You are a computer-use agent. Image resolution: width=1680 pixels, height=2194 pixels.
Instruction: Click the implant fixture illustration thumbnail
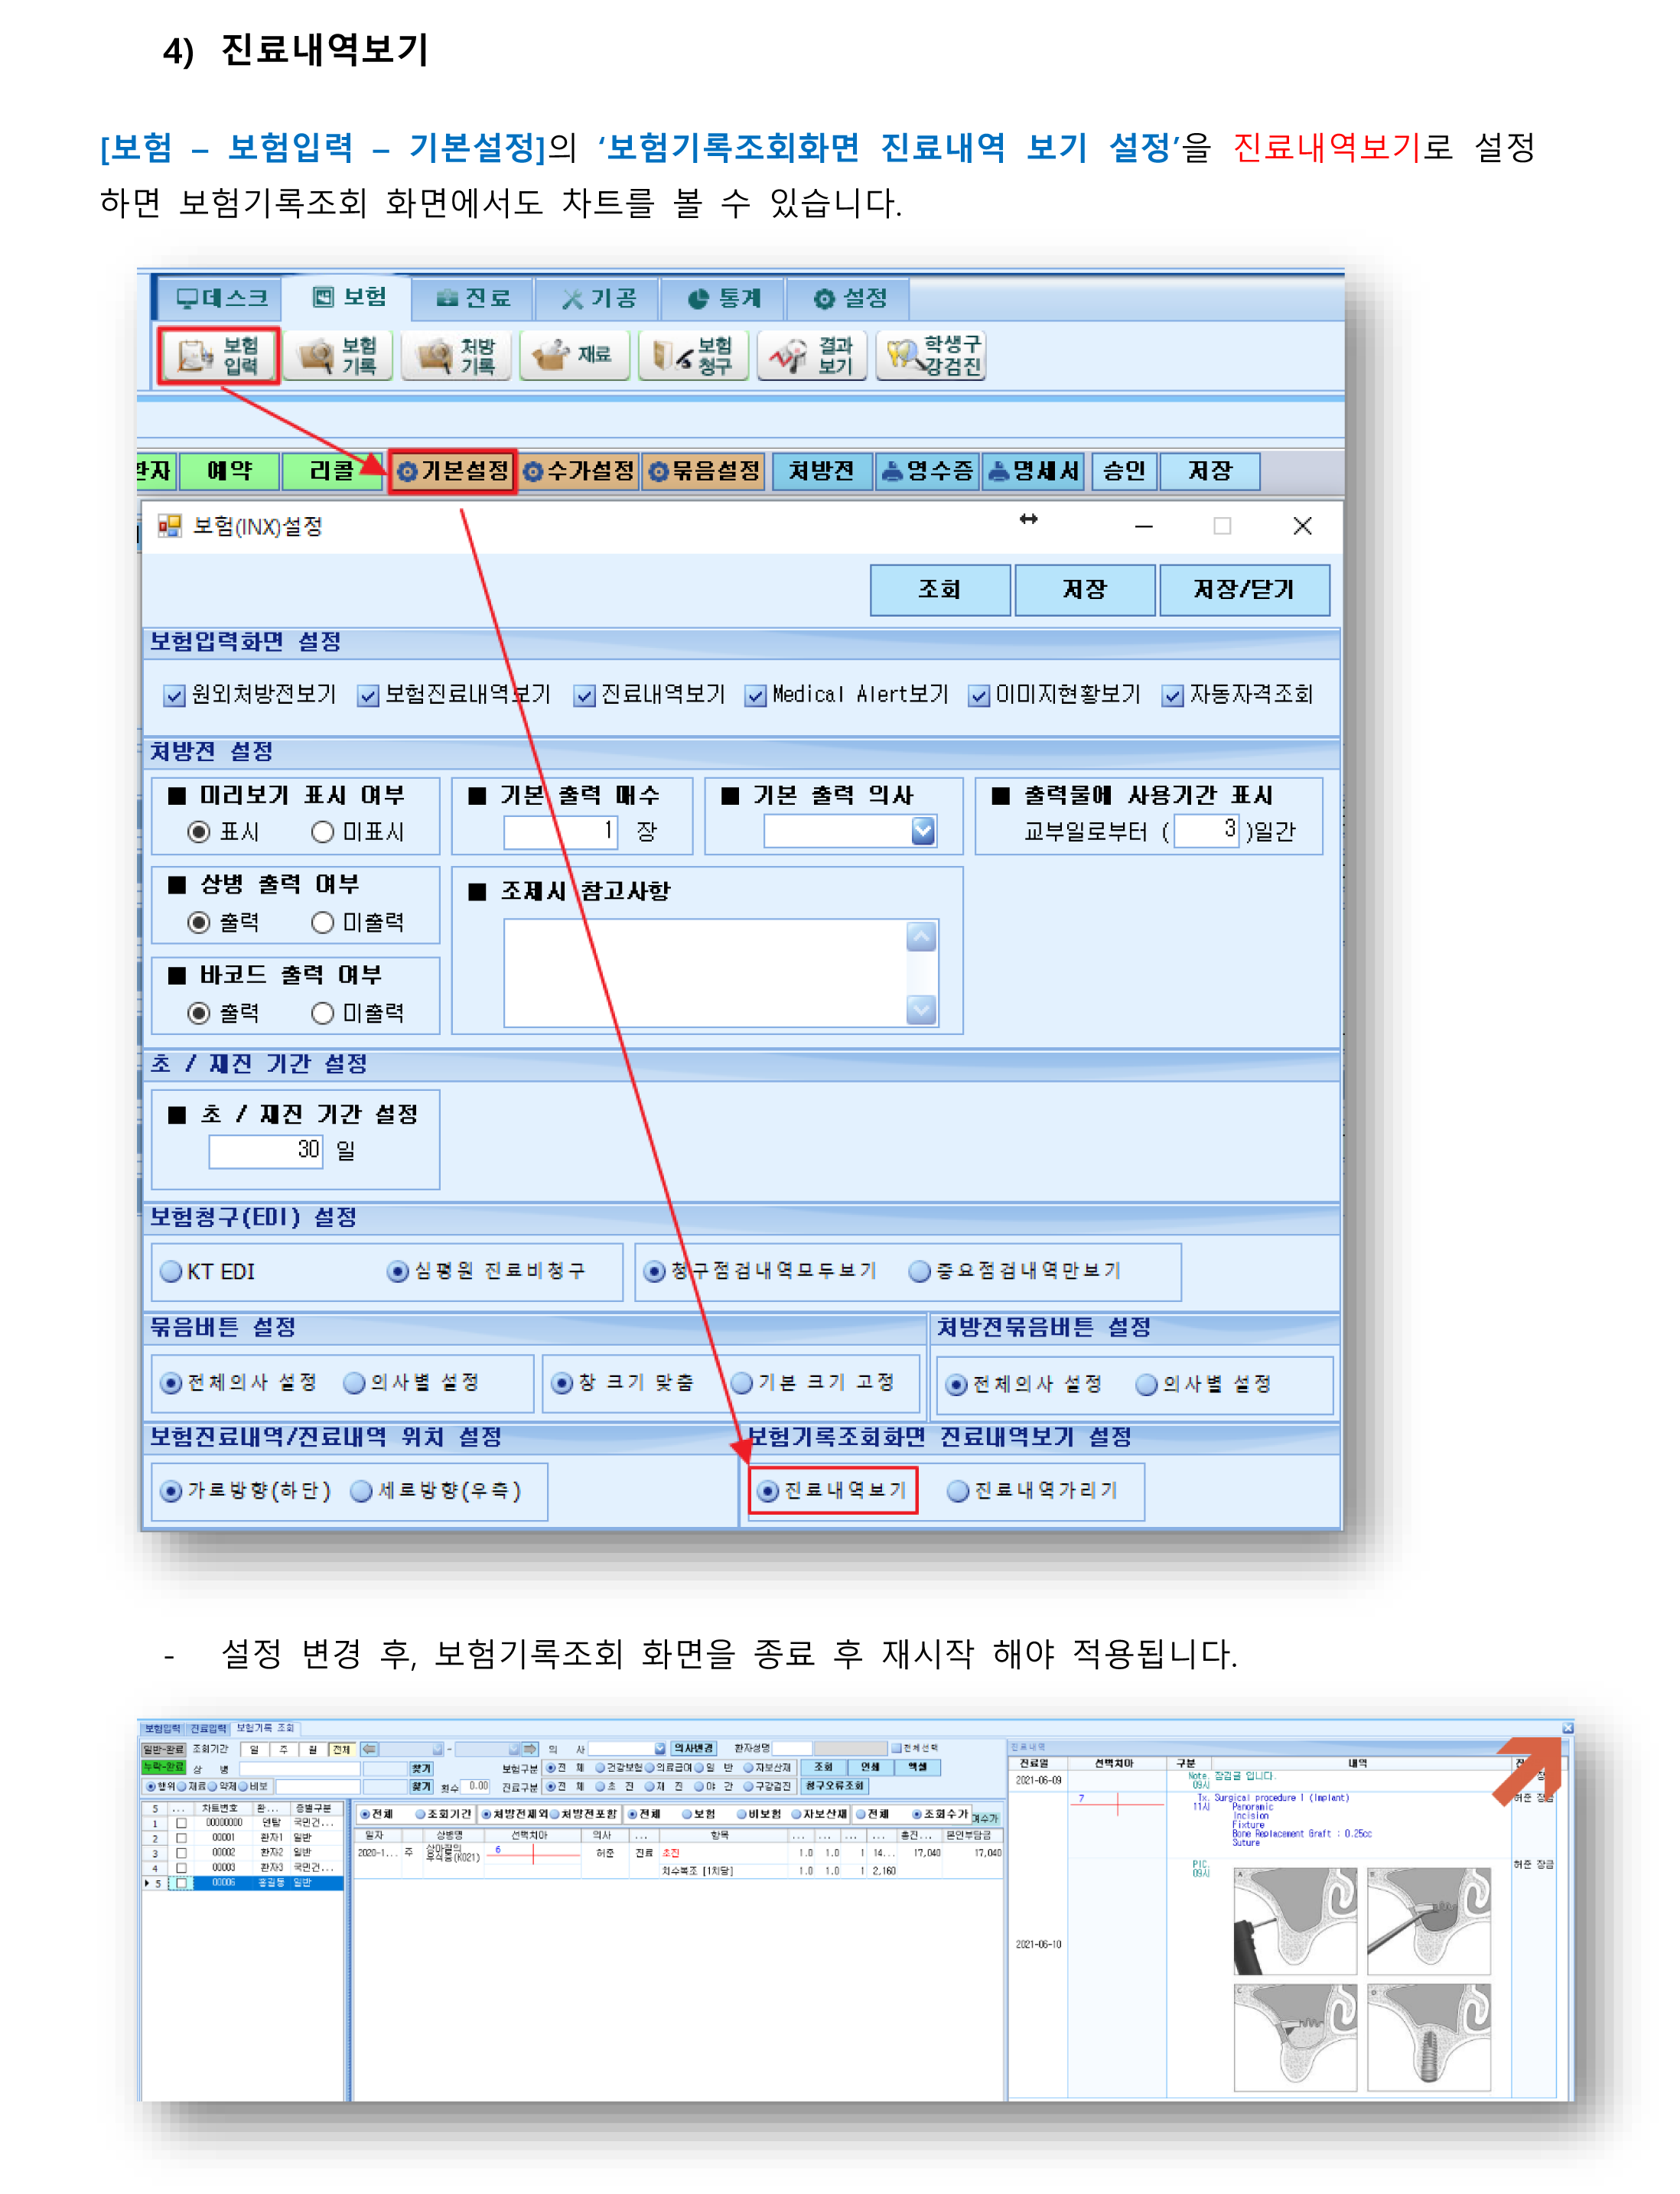click(1429, 2037)
